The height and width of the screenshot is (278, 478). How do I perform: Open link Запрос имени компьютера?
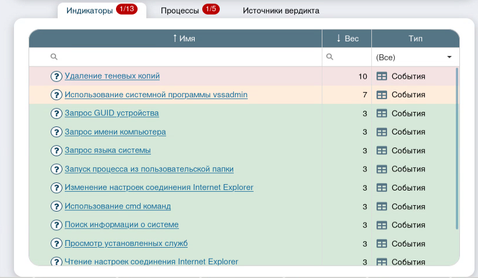[x=115, y=132]
